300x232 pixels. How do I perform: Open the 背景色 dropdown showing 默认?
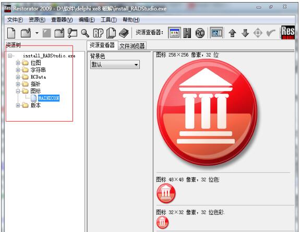click(x=115, y=65)
